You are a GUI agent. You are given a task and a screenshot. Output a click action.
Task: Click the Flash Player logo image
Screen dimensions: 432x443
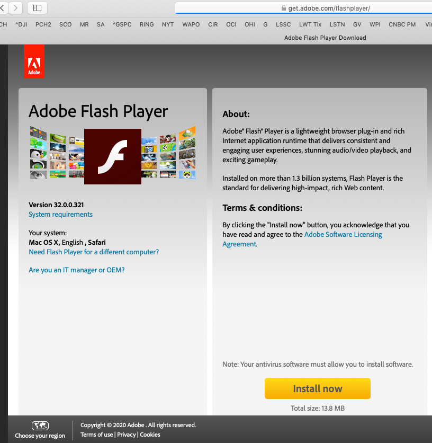click(x=112, y=156)
